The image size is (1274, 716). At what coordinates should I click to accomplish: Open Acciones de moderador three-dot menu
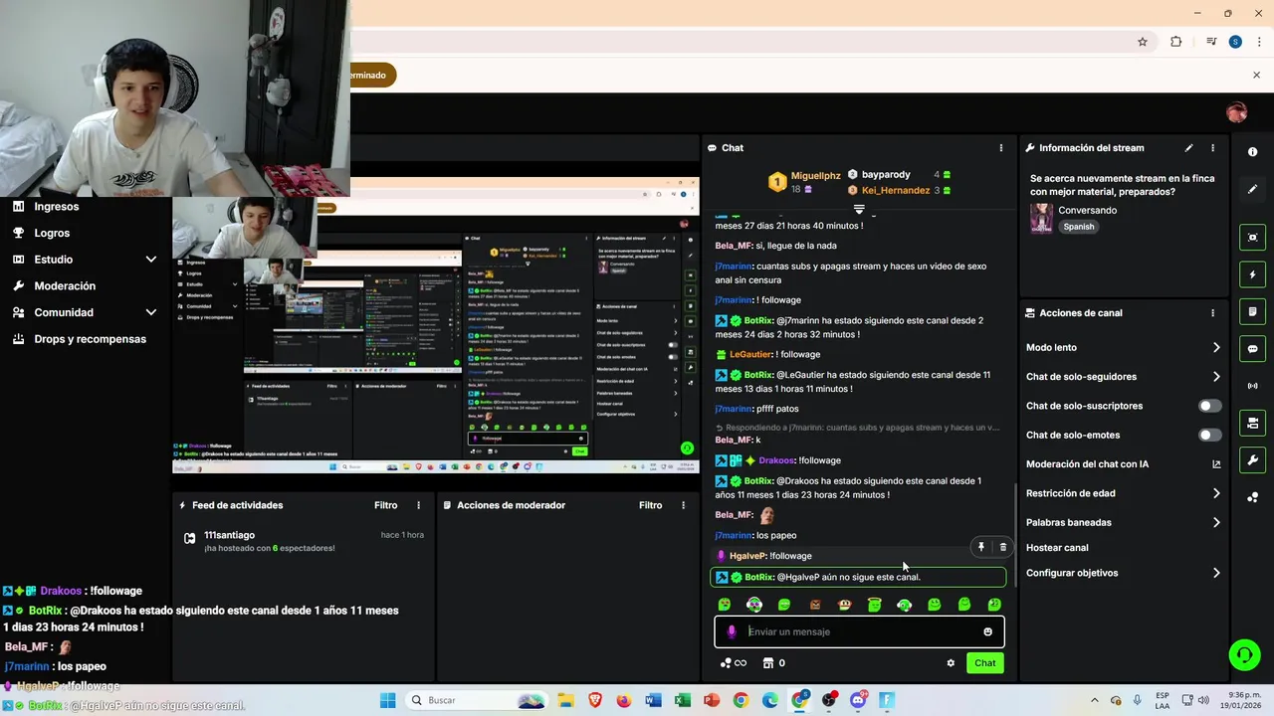point(683,505)
